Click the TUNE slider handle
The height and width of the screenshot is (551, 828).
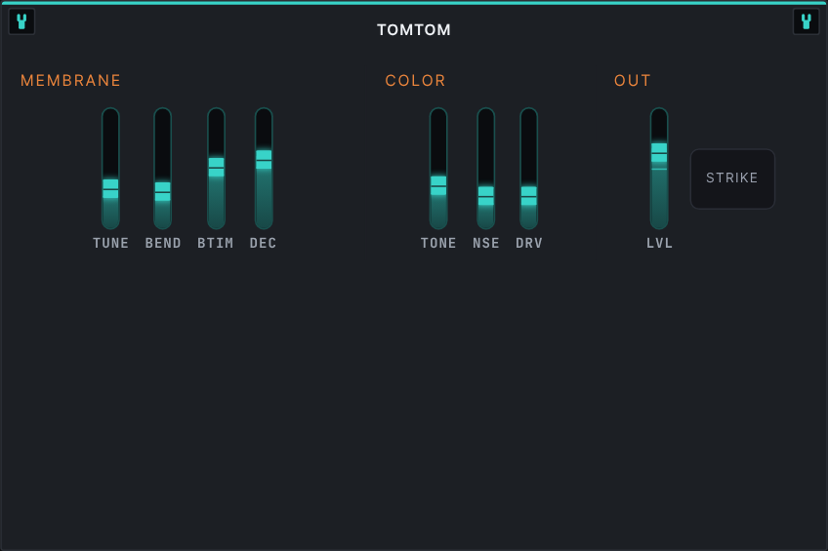[110, 189]
